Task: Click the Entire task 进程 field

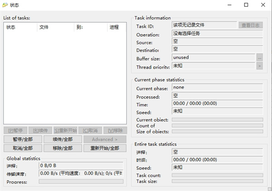Action: click(x=217, y=152)
